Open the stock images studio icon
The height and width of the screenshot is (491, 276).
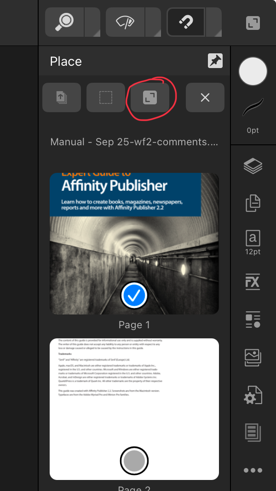(253, 358)
